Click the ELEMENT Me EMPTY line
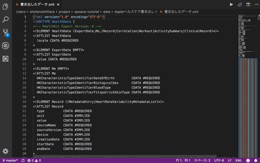 tap(51, 69)
